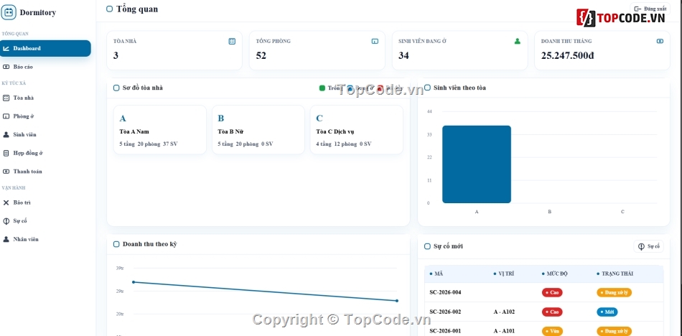The height and width of the screenshot is (336, 682).
Task: Click the Sự cố sidebar icon
Action: (6, 220)
